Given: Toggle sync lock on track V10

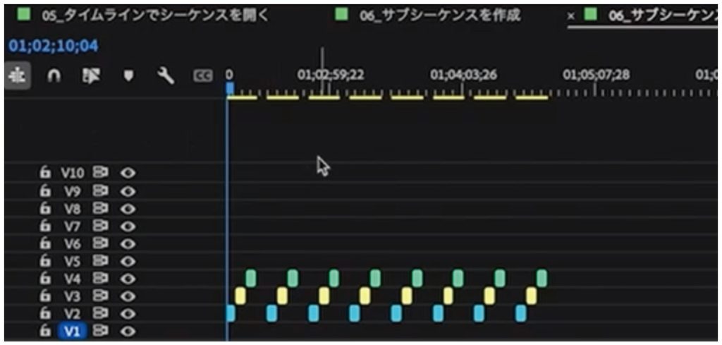Looking at the screenshot, I should point(100,172).
